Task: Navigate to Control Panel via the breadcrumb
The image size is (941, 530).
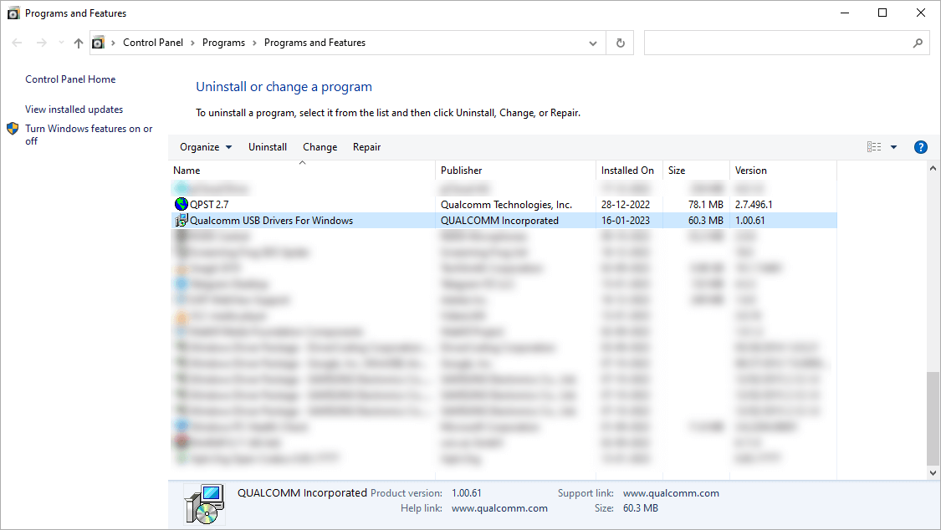Action: 153,43
